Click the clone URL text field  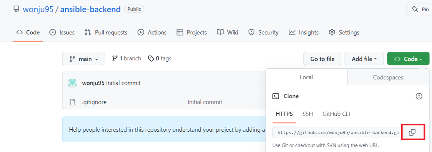pos(338,132)
